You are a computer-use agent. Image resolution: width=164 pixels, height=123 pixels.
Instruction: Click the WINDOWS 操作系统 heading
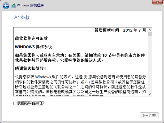33,47
